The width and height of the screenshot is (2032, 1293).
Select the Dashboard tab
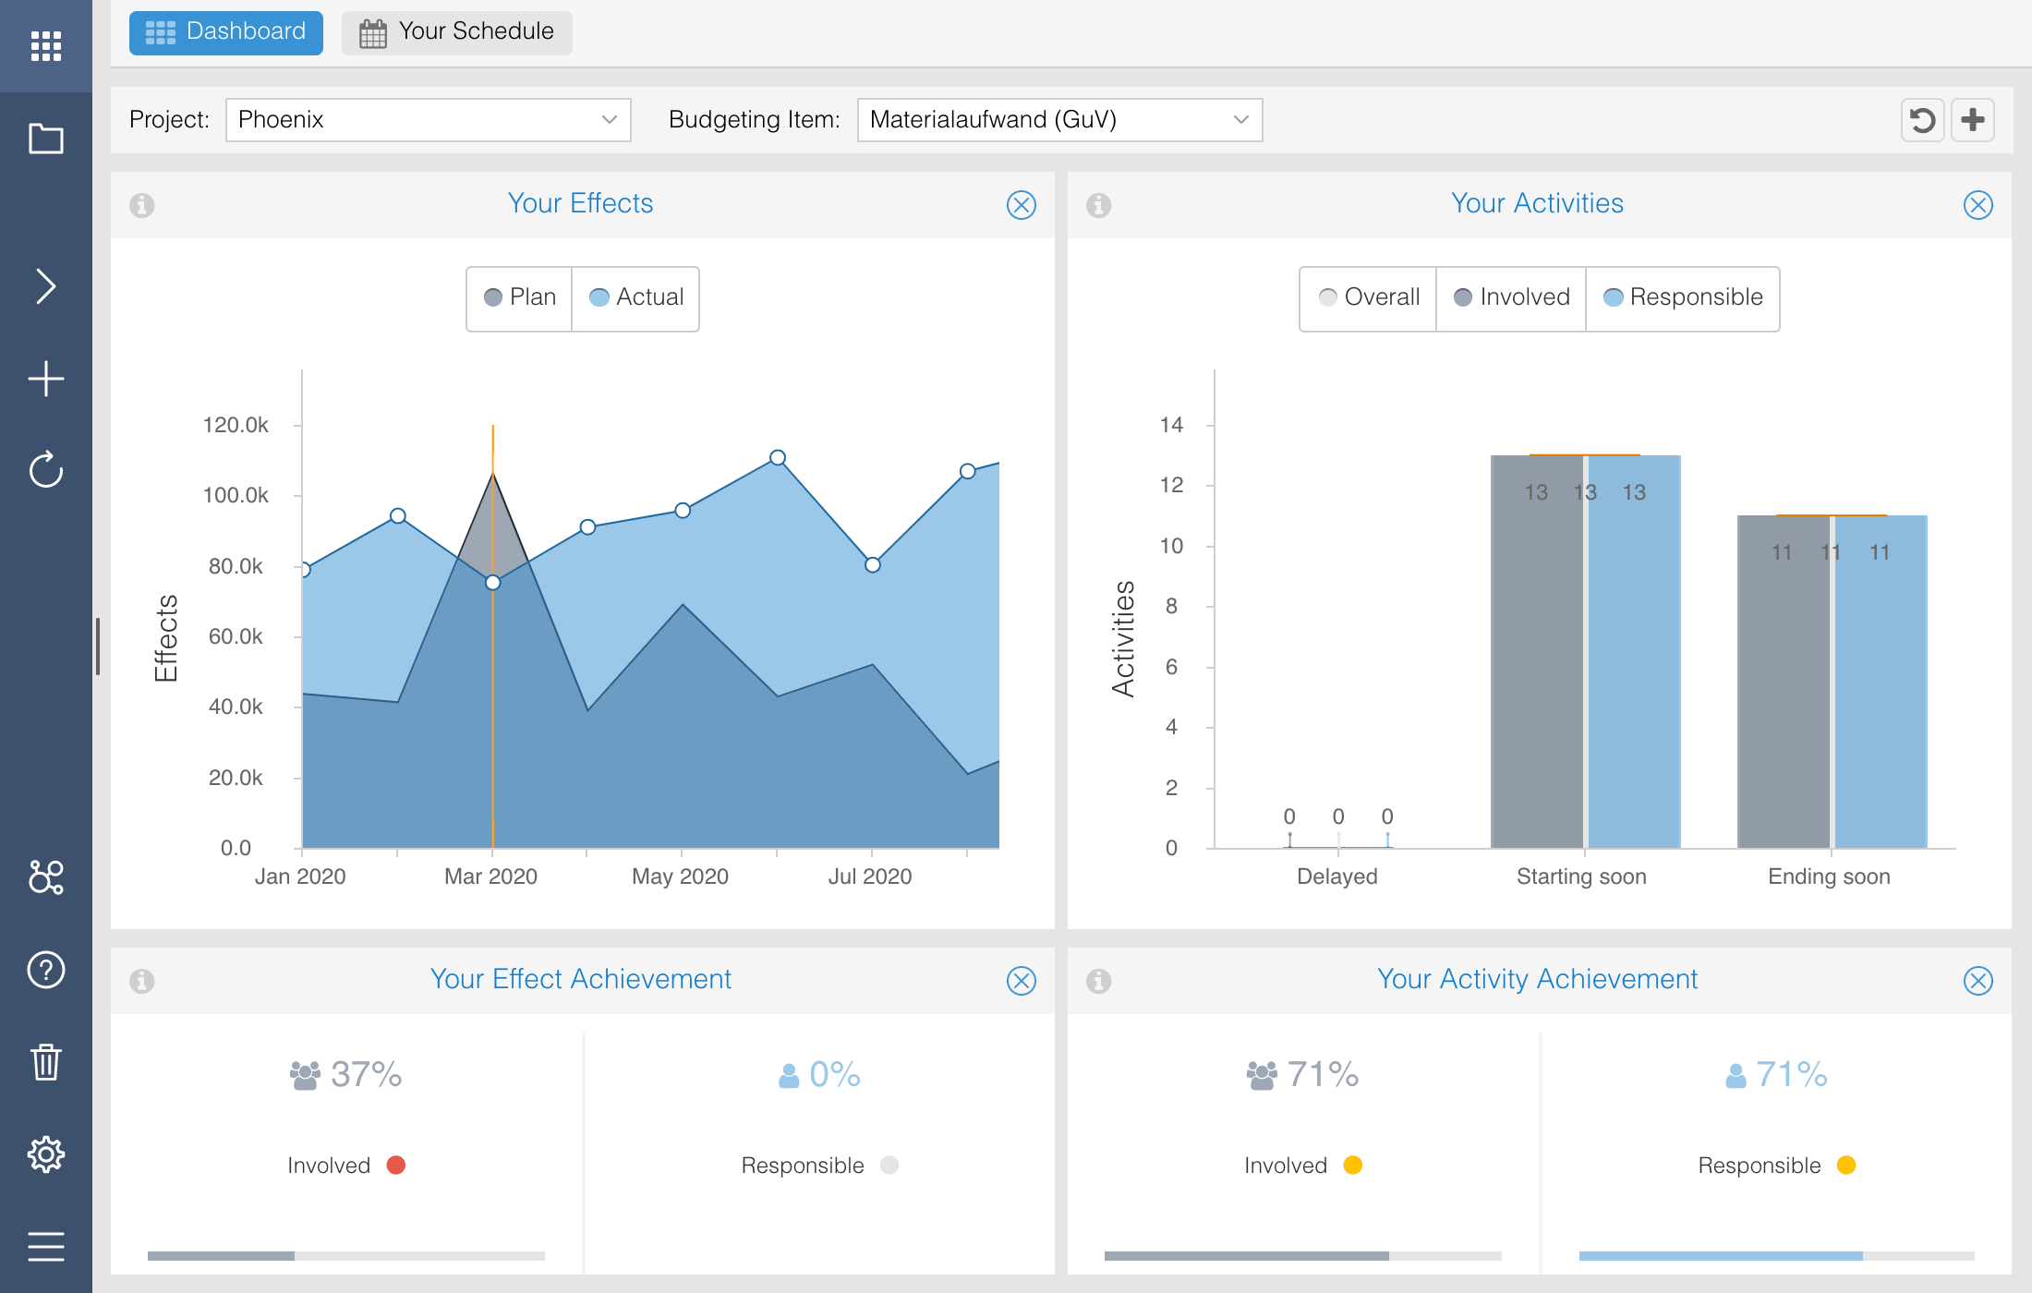click(226, 32)
